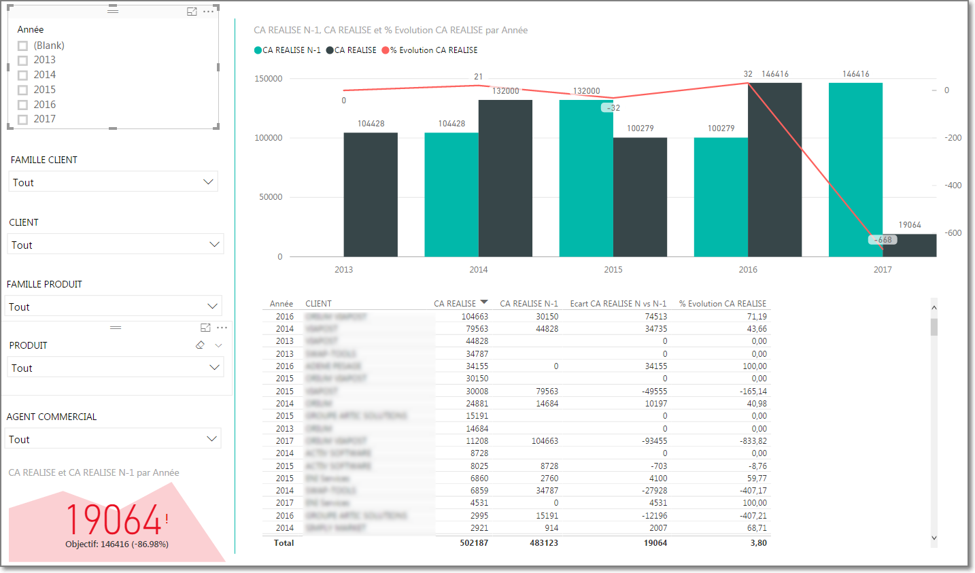Check the (Blank) year checkbox
Image resolution: width=975 pixels, height=573 pixels.
click(22, 46)
